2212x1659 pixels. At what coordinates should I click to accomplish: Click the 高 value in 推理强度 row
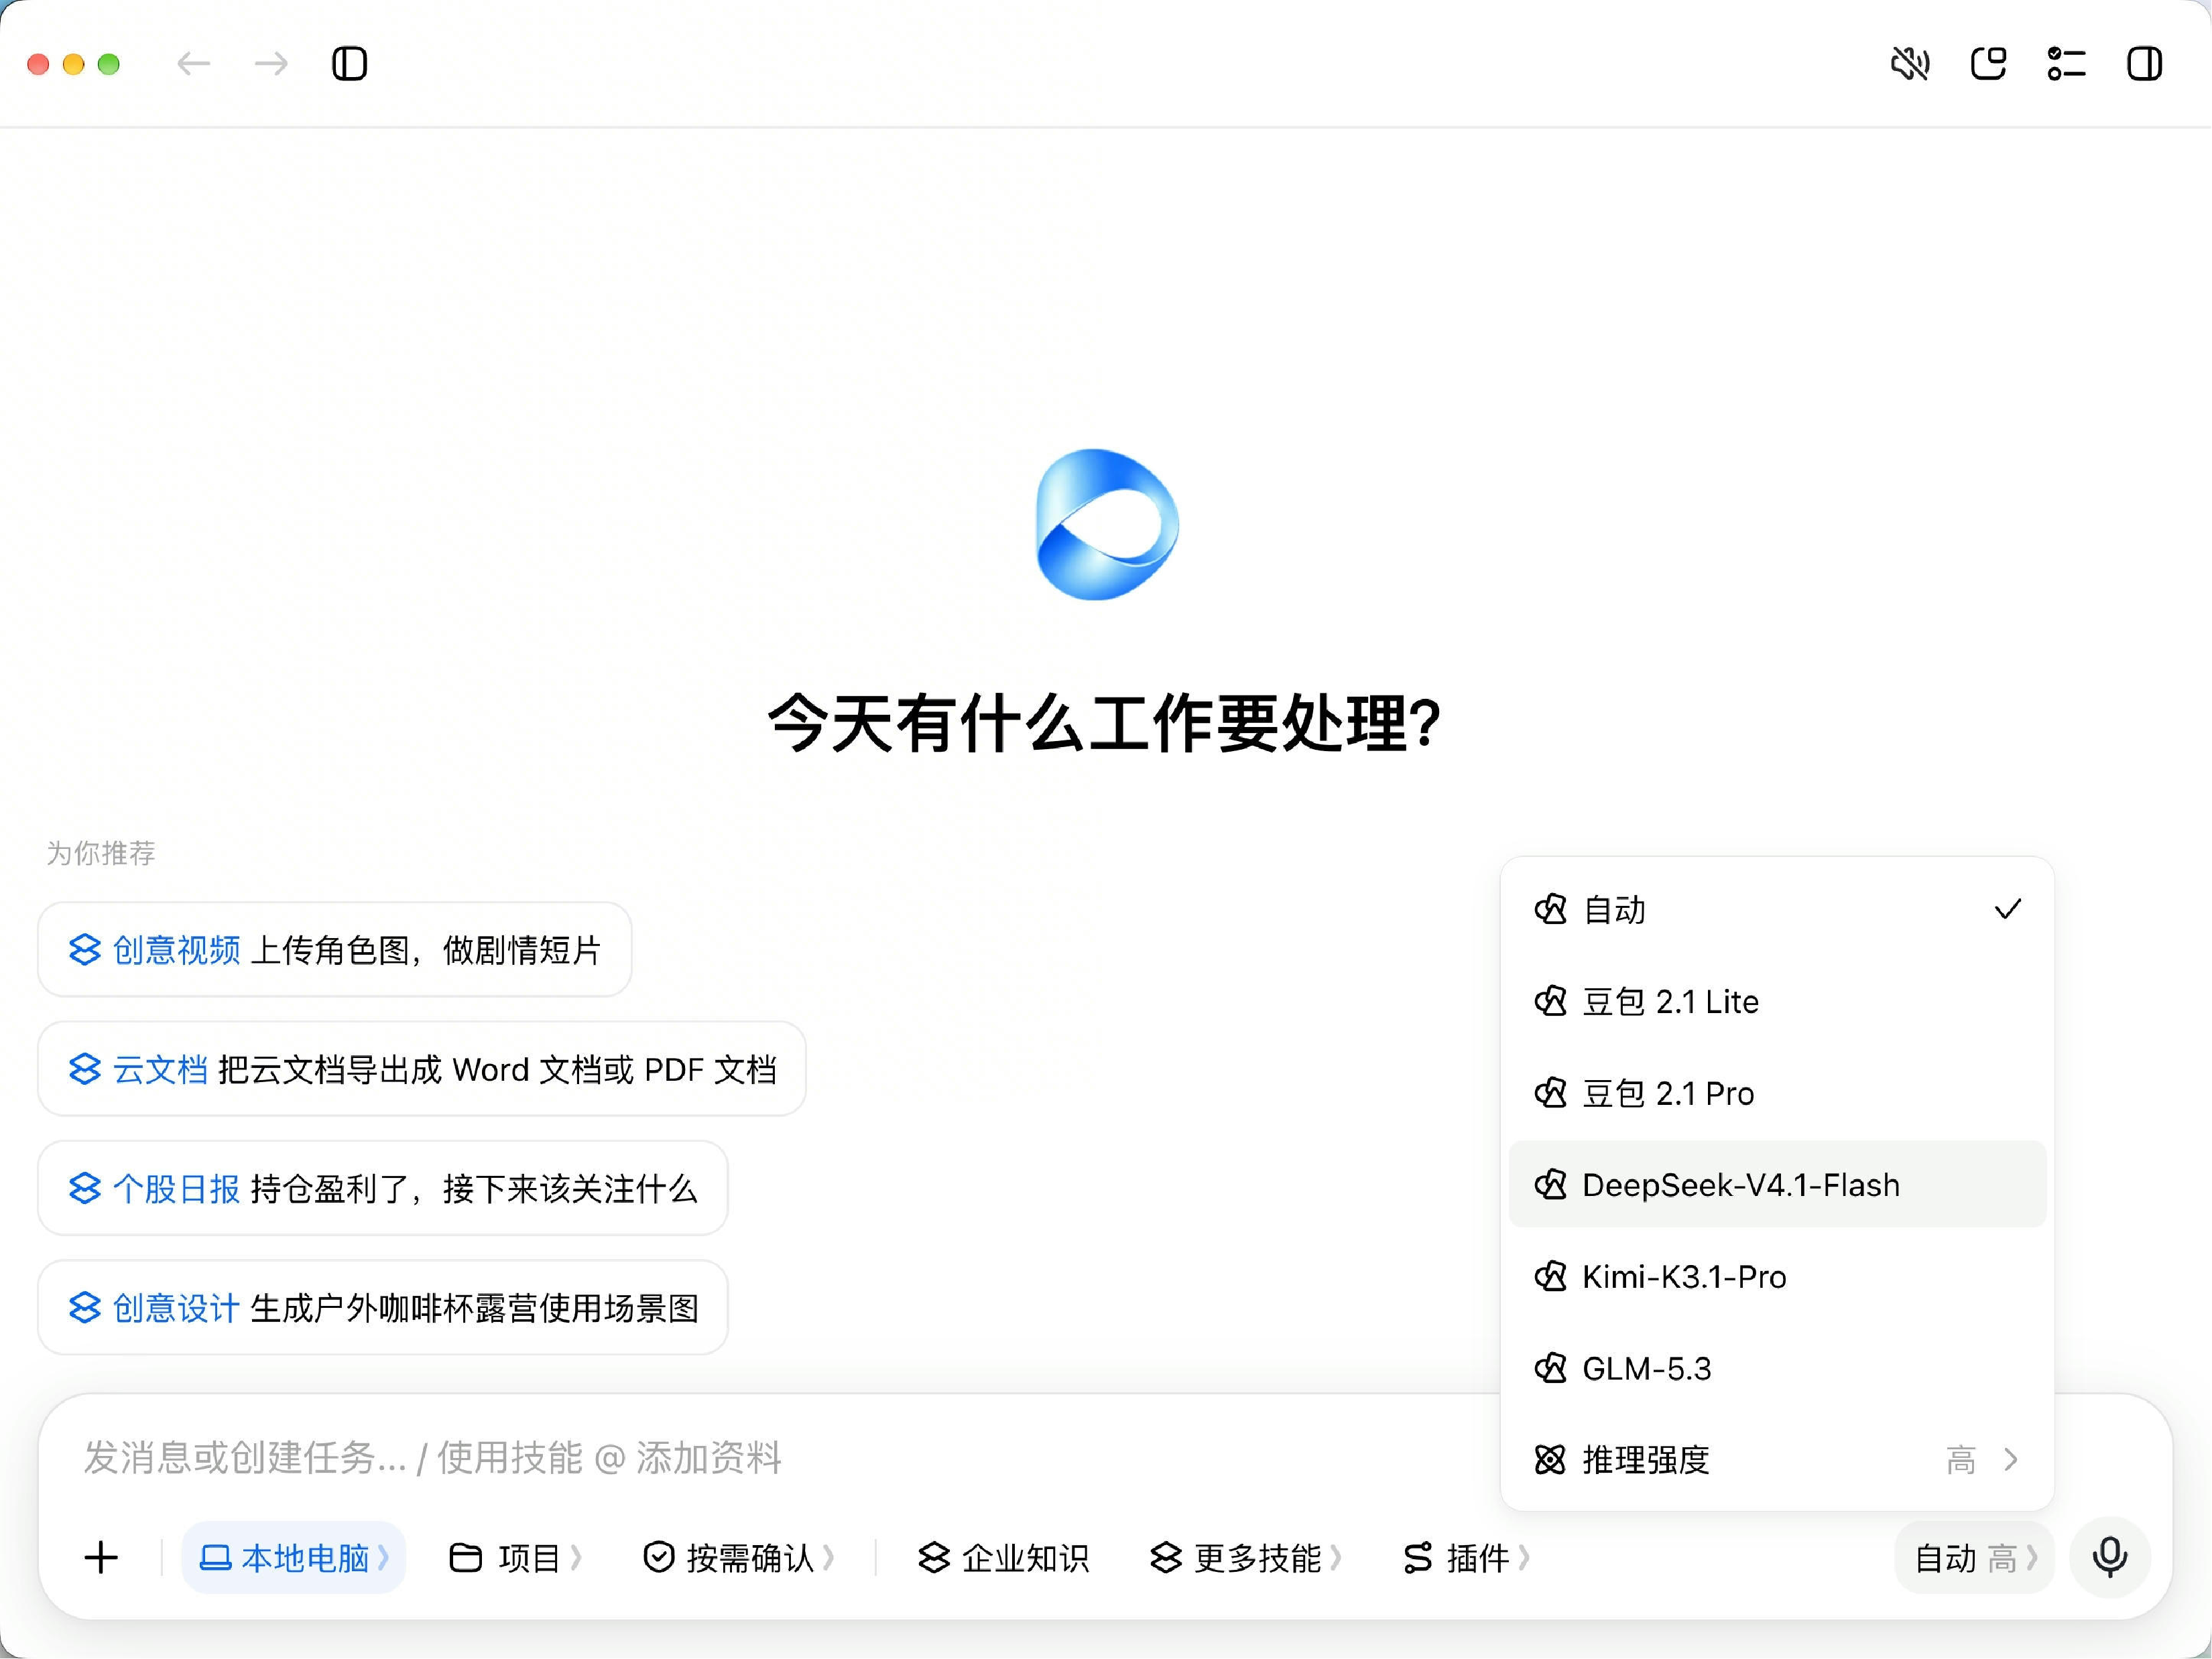pos(1961,1460)
